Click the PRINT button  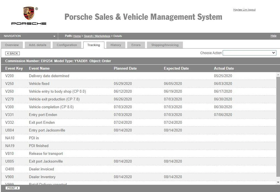[13, 188]
